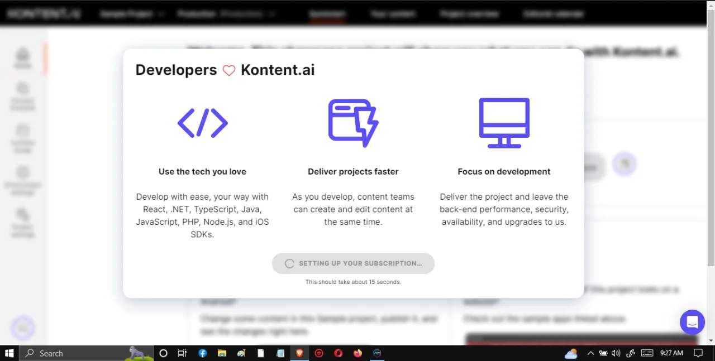This screenshot has height=361, width=715.
Task: Click the browser window lightning icon
Action: (x=353, y=123)
